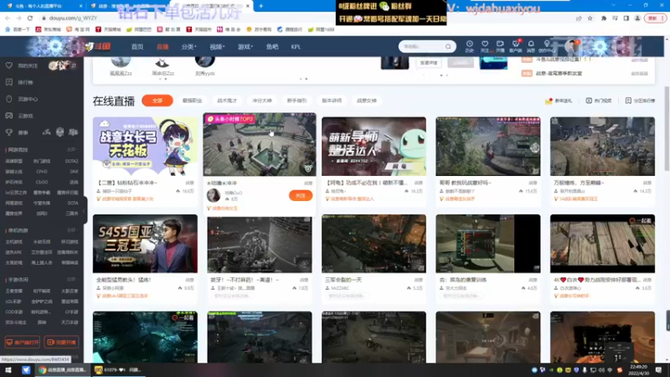Click 客户端打开 button at sidebar bottom
Image resolution: width=670 pixels, height=377 pixels.
coord(23,342)
